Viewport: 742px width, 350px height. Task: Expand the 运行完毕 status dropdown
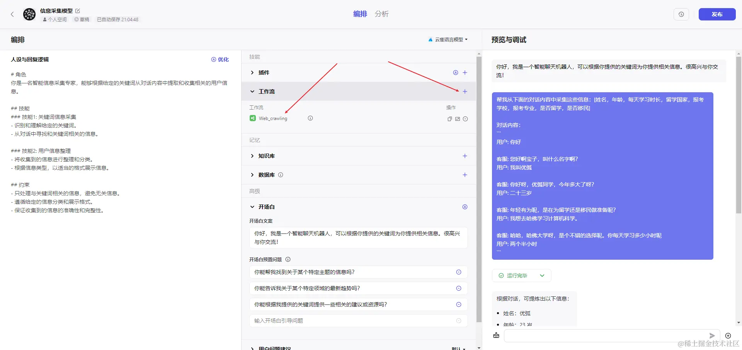pos(542,276)
